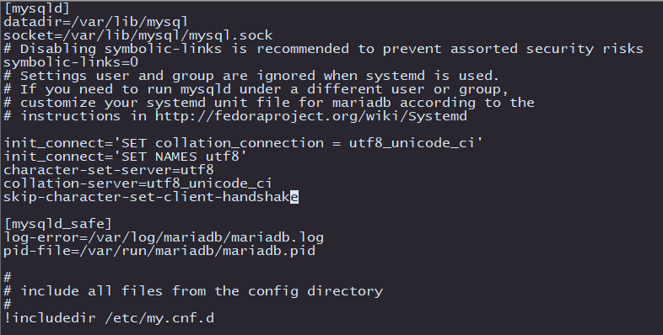Click the fedoraproject.org Systemd wiki URL
The width and height of the screenshot is (663, 335).
pos(310,116)
